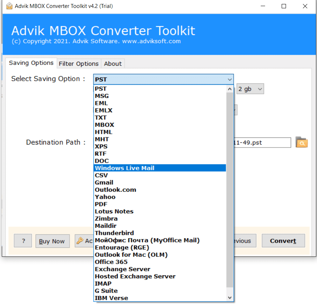The image size is (317, 304).
Task: Pick DOC as the output format
Action: point(160,161)
